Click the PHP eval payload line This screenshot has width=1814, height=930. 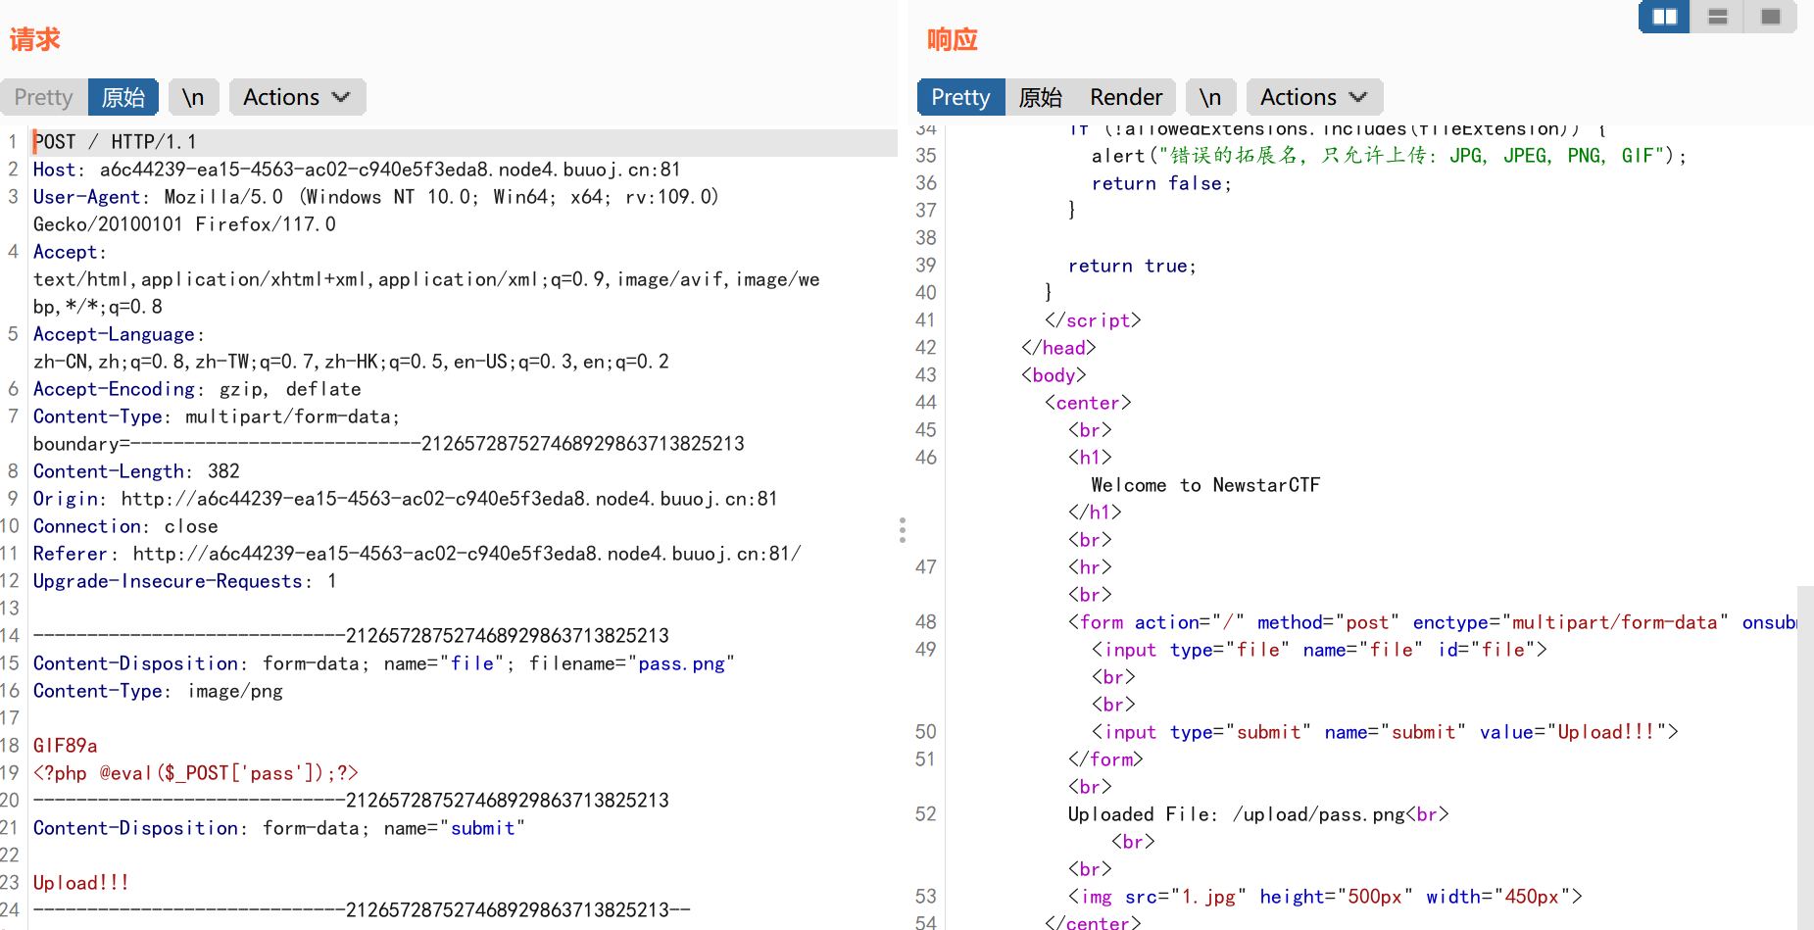click(x=196, y=773)
